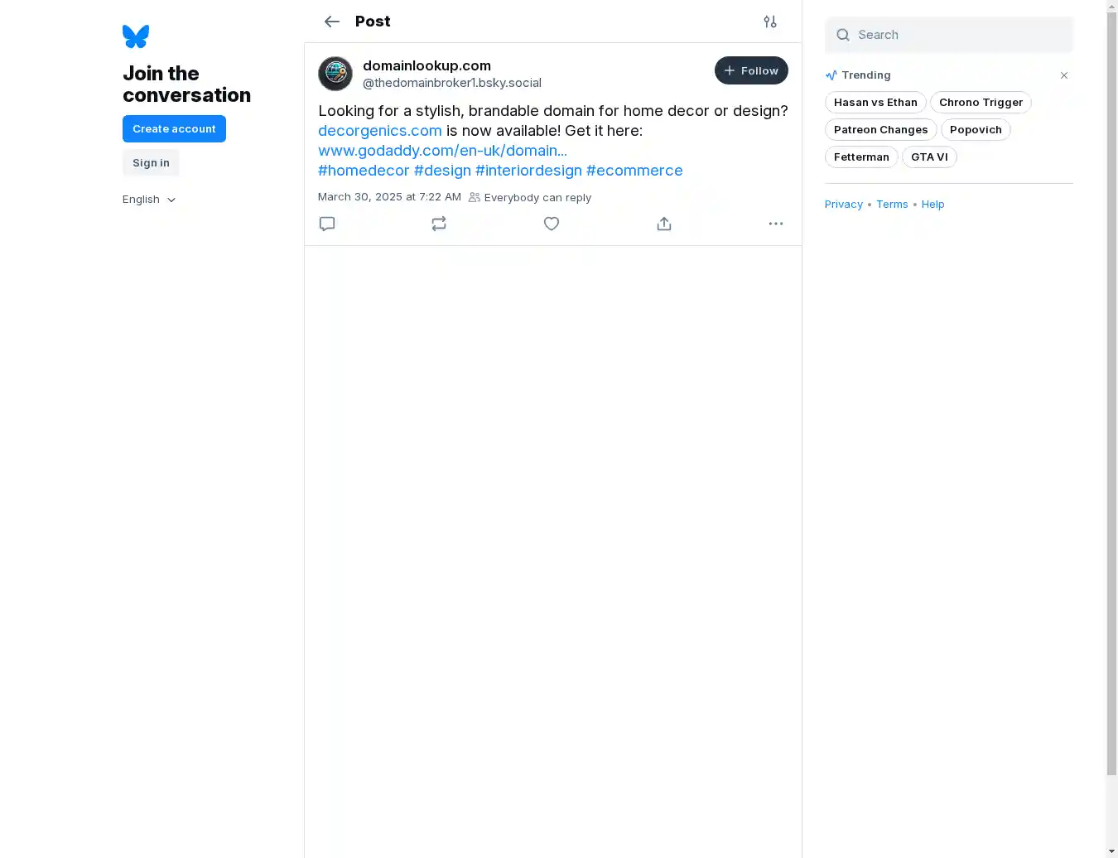Open the post's three-dot options menu
The image size is (1118, 858).
(x=776, y=224)
